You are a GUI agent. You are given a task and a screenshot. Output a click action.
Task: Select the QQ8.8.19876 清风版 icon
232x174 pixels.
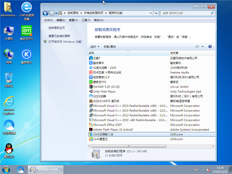[x=91, y=101]
